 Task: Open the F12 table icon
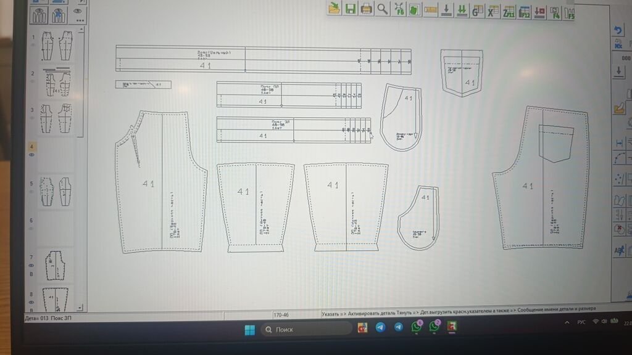click(x=524, y=12)
